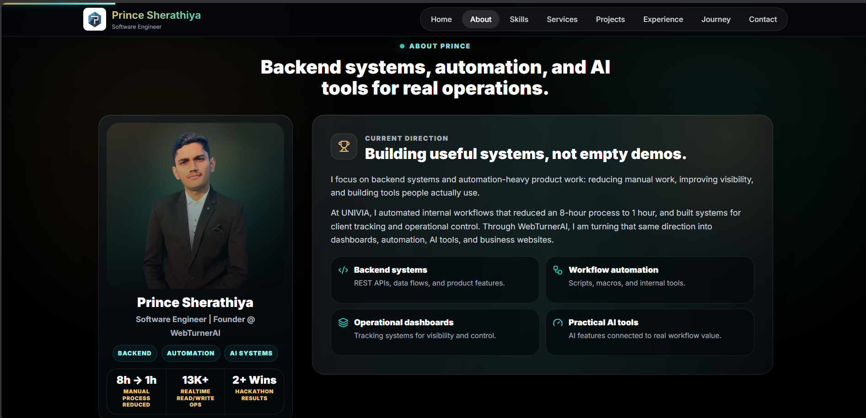The height and width of the screenshot is (418, 866).
Task: Go to the Skills section
Action: pyautogui.click(x=519, y=19)
